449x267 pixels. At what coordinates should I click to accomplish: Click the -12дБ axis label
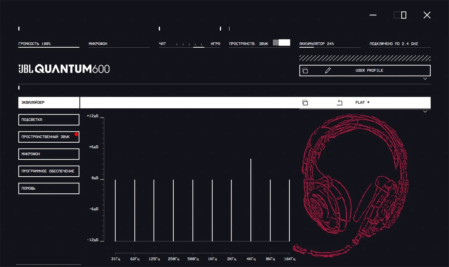coord(93,240)
